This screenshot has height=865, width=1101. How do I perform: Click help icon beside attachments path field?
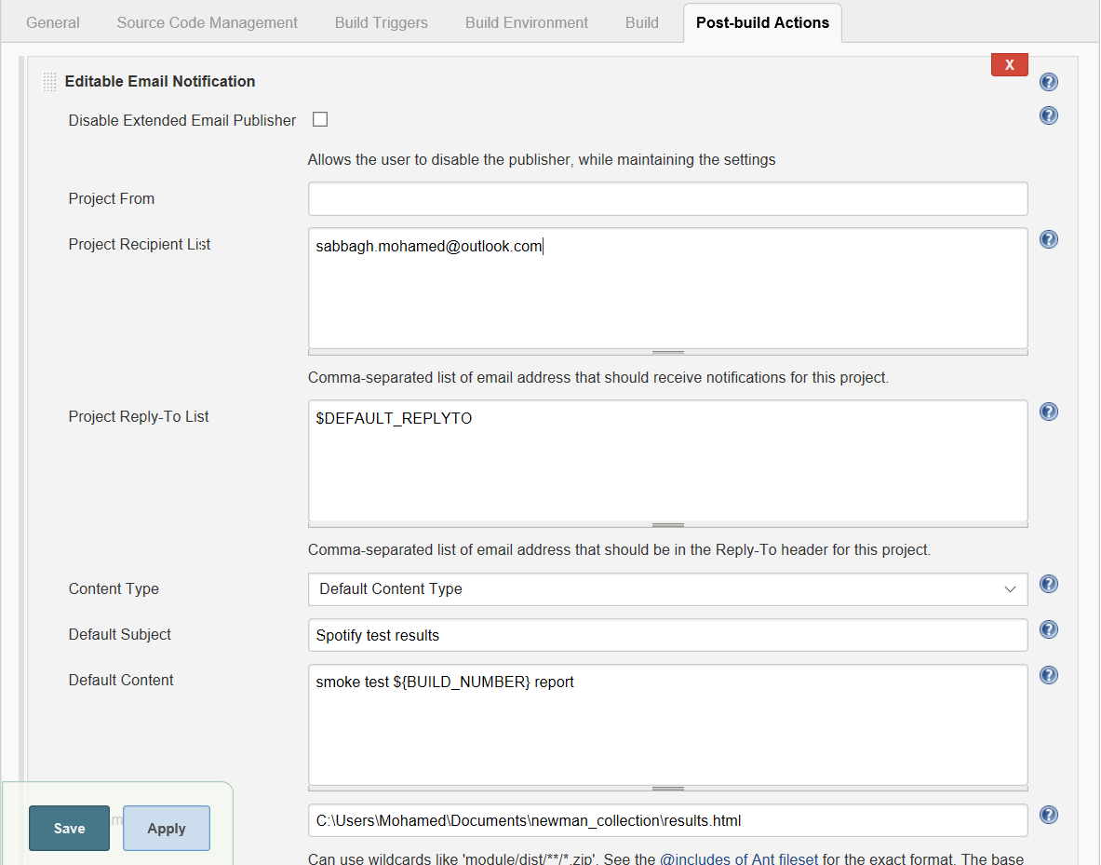click(1049, 815)
